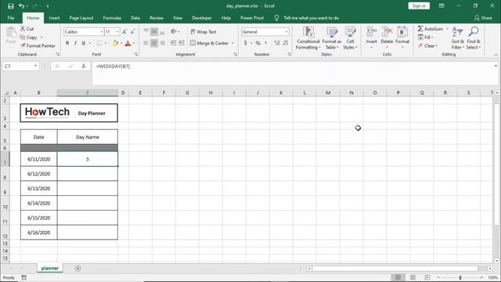Click the Insert cells icon
This screenshot has width=501, height=282.
(x=371, y=32)
